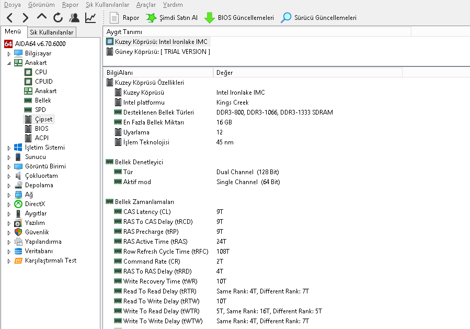Click the BIOS chip icon in tree

coord(28,129)
